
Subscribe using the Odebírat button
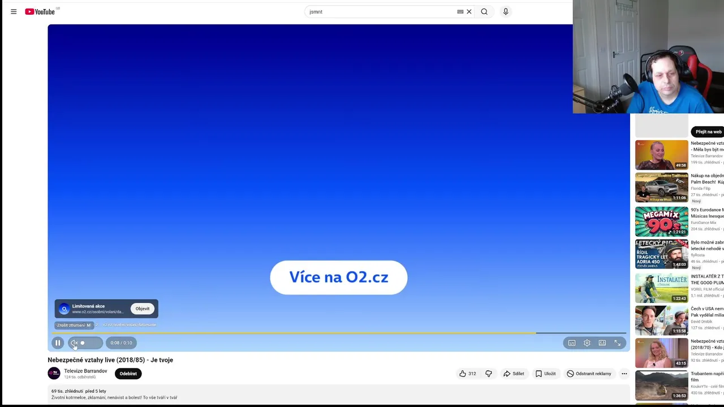point(128,373)
